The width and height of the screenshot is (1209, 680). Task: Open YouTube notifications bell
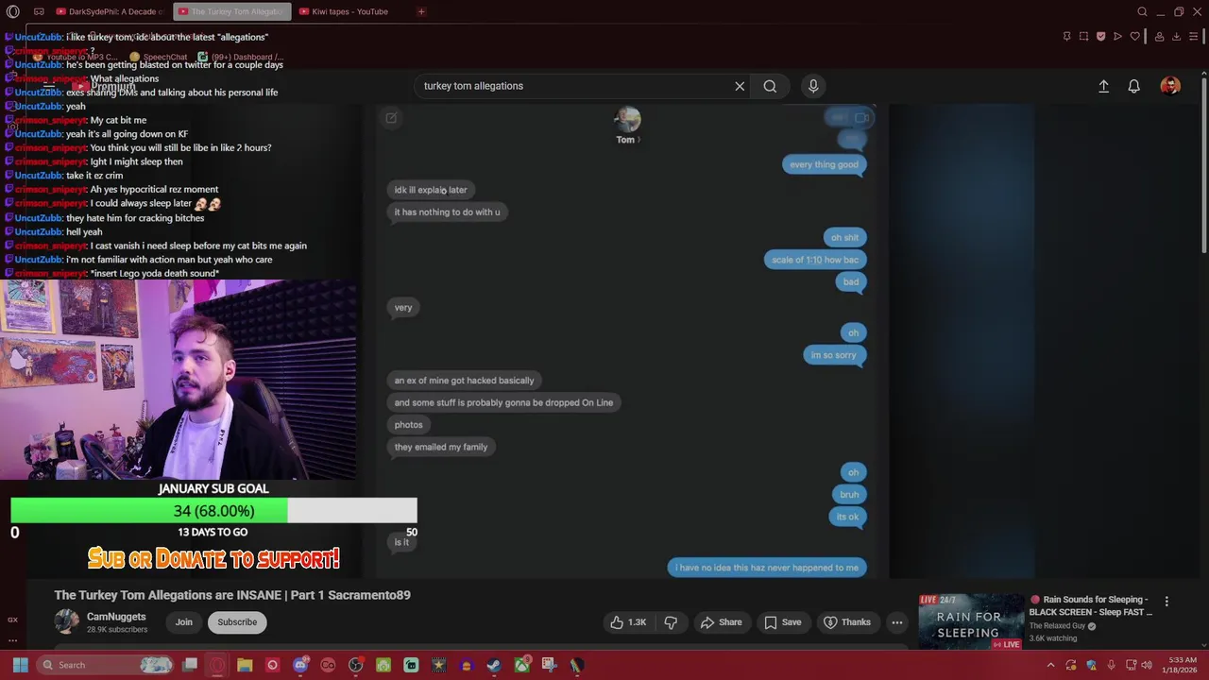tap(1134, 86)
